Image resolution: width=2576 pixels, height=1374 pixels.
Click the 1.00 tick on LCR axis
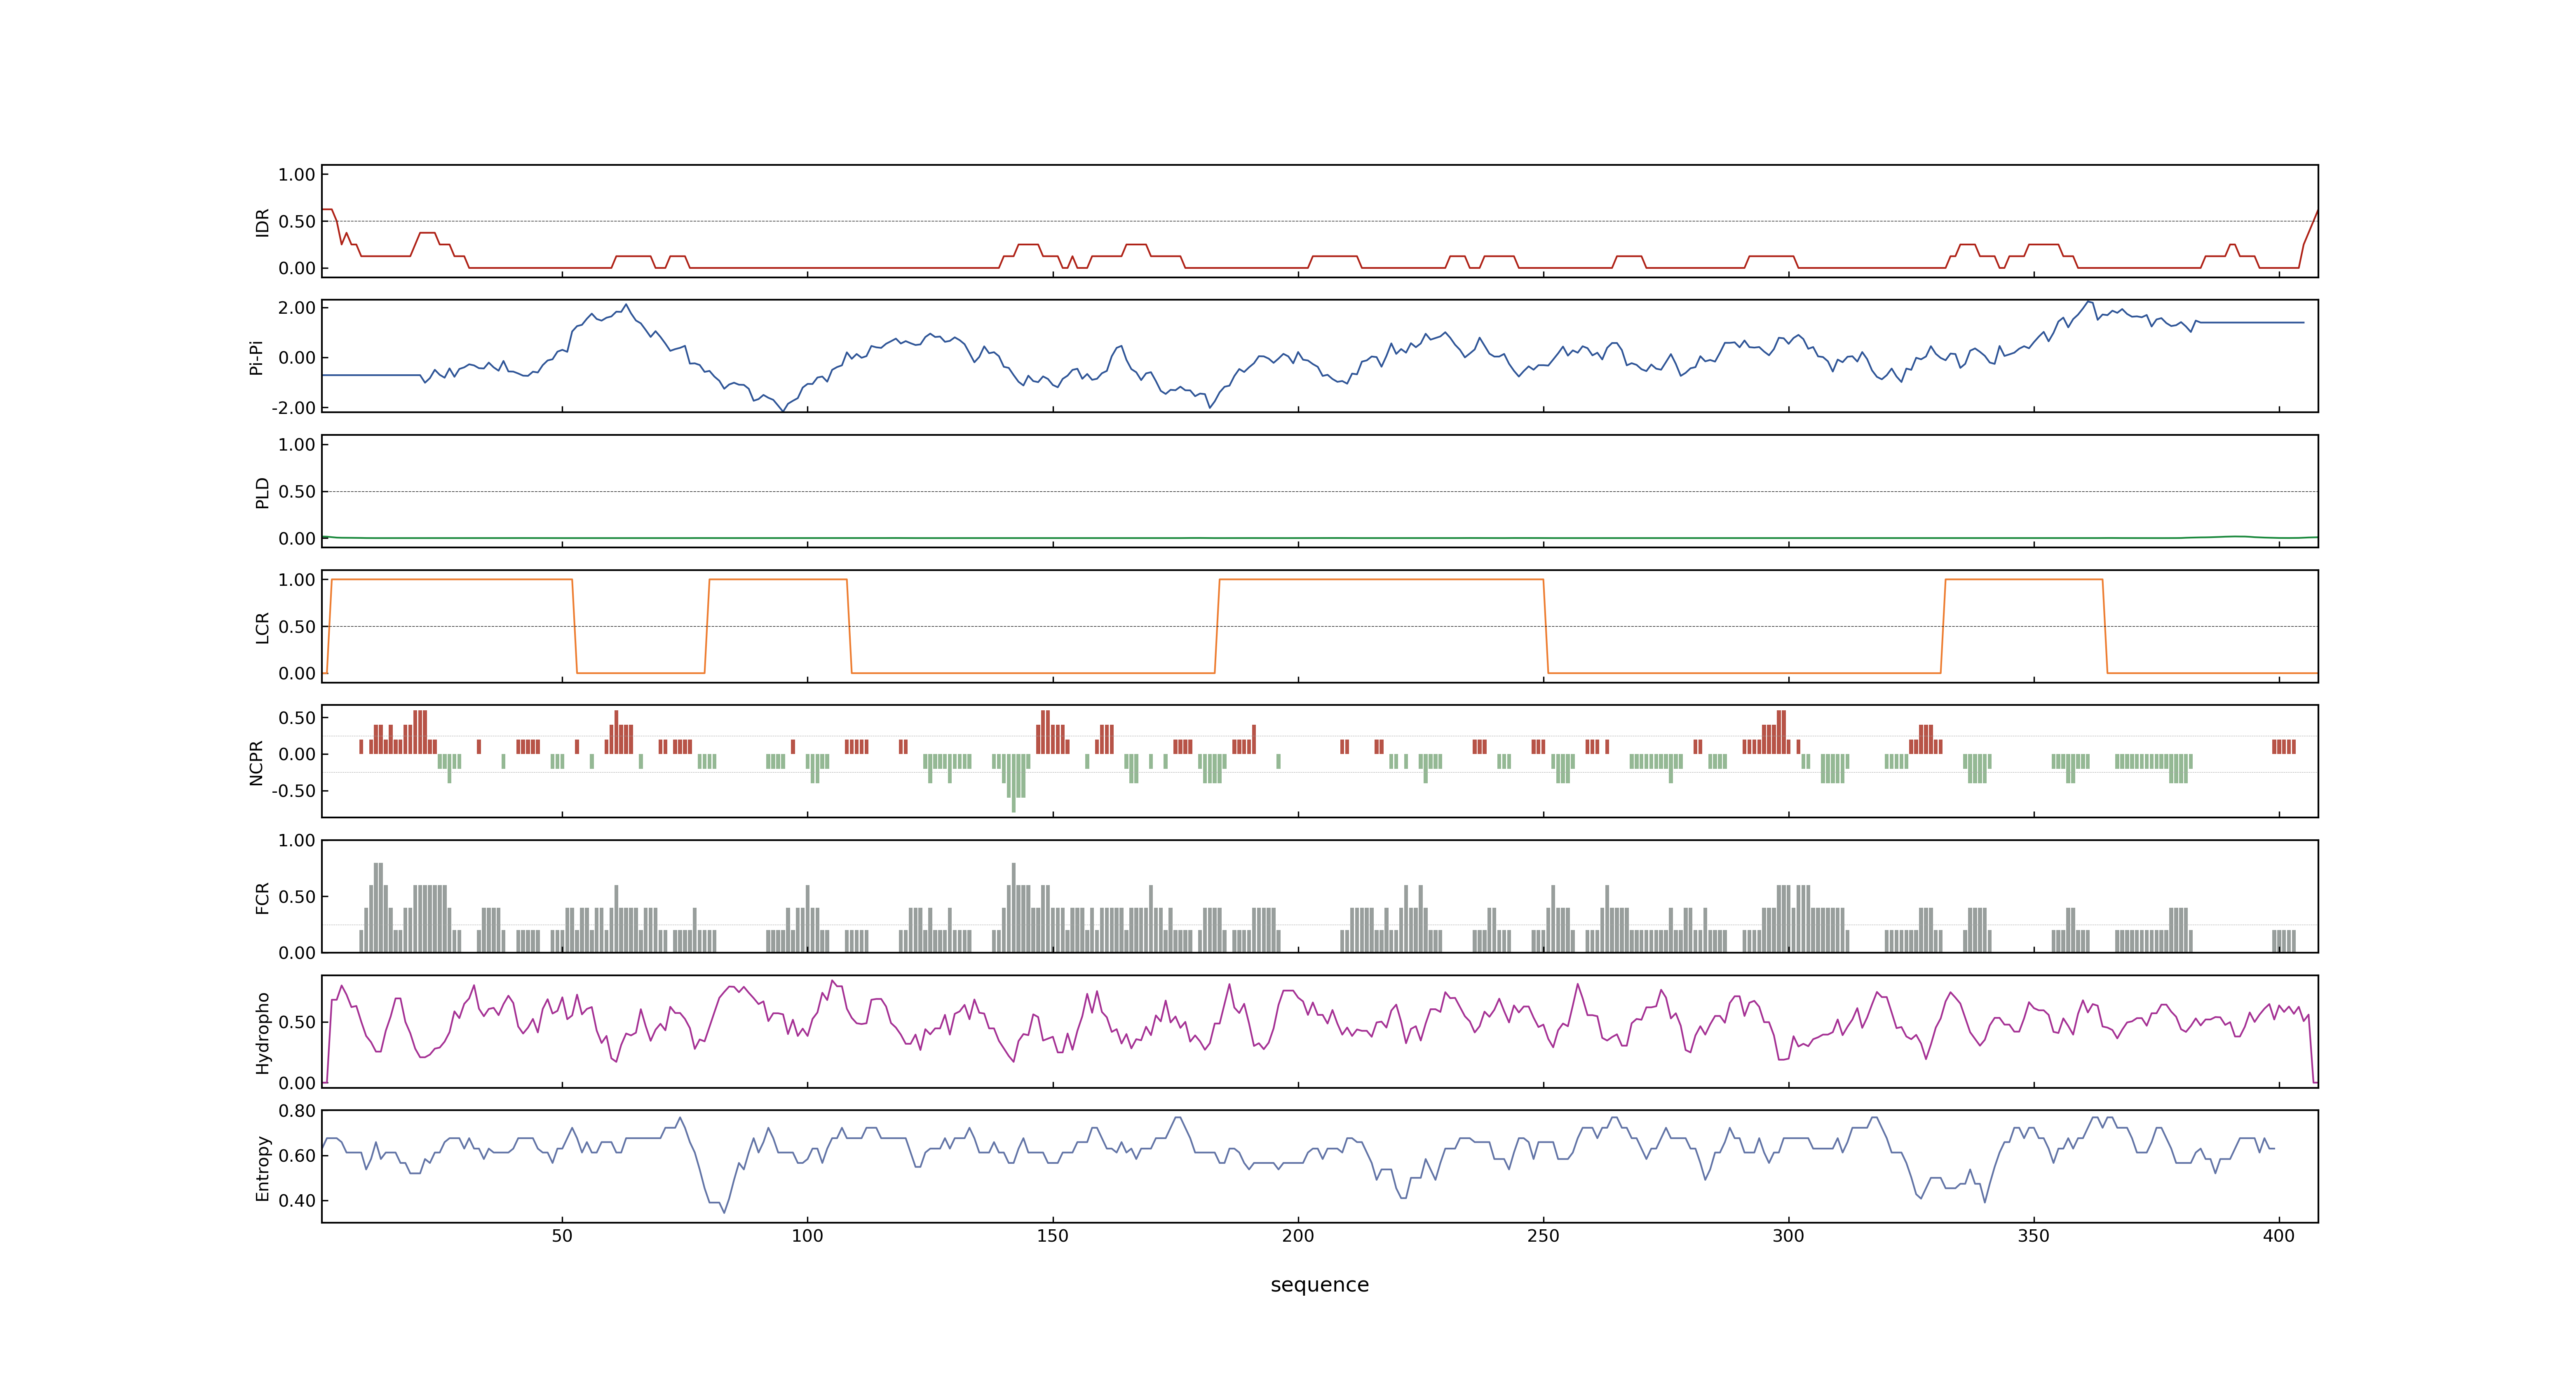tap(297, 580)
